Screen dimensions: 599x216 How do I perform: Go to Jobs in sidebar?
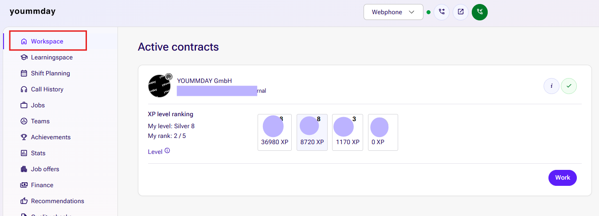point(38,105)
